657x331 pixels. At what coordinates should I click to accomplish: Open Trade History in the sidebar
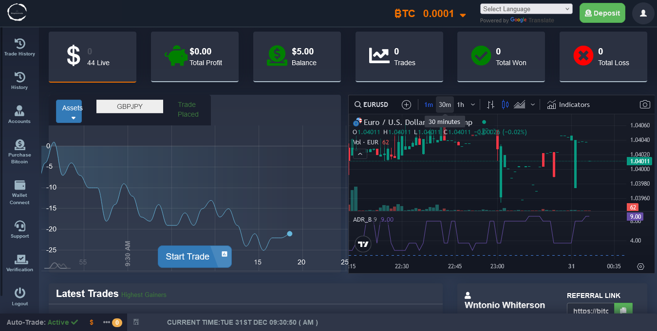click(19, 44)
